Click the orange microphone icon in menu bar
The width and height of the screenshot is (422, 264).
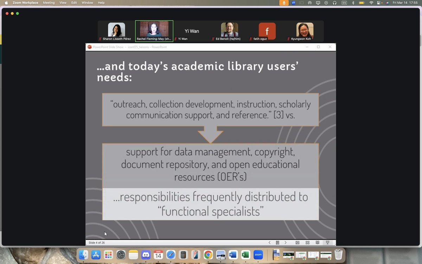[x=284, y=3]
